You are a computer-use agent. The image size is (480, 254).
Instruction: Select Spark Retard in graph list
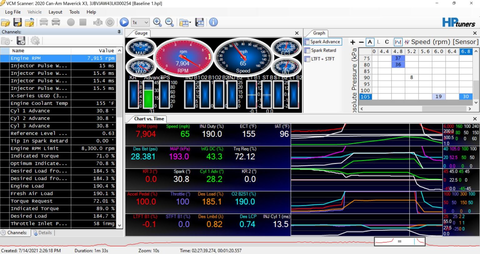tap(323, 50)
